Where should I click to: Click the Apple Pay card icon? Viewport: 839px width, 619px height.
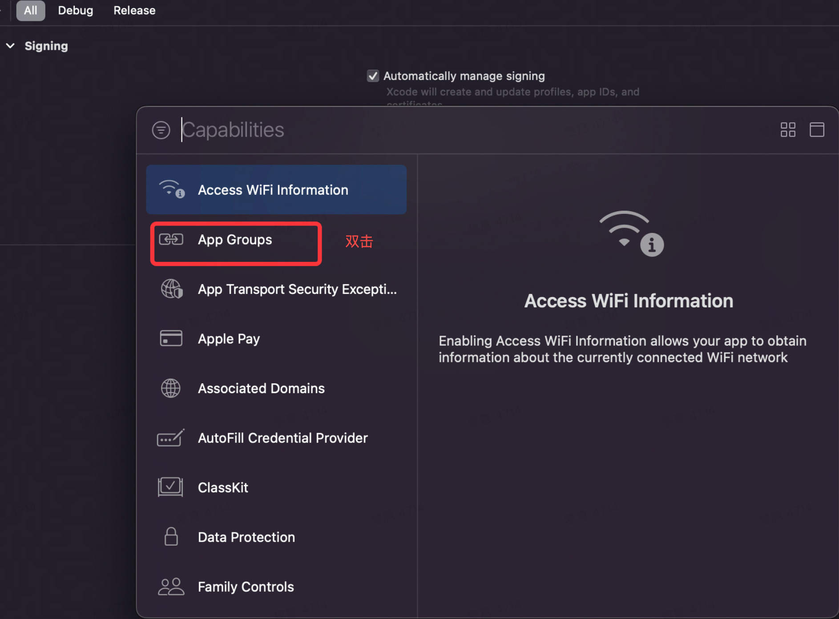click(171, 338)
